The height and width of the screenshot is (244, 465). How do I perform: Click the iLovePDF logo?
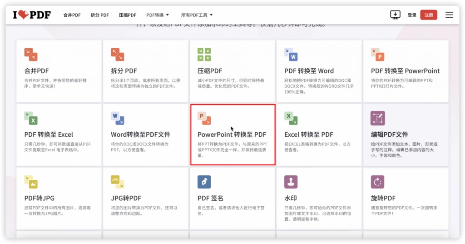(32, 15)
